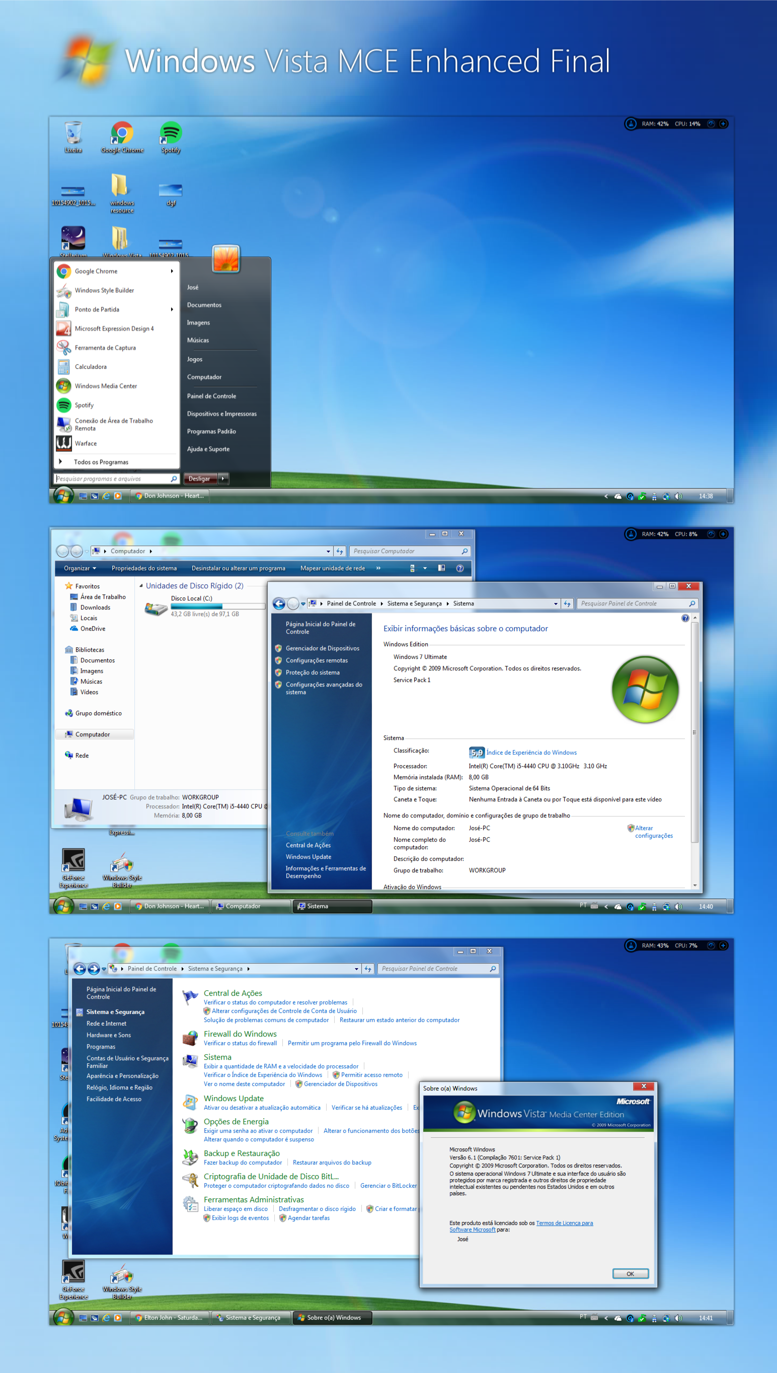The width and height of the screenshot is (777, 1373).
Task: Click the Disco Local (C:) usage bar
Action: pos(218,606)
